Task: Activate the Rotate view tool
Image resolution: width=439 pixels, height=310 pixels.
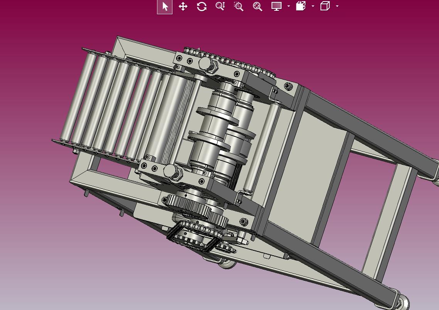Action: [202, 7]
